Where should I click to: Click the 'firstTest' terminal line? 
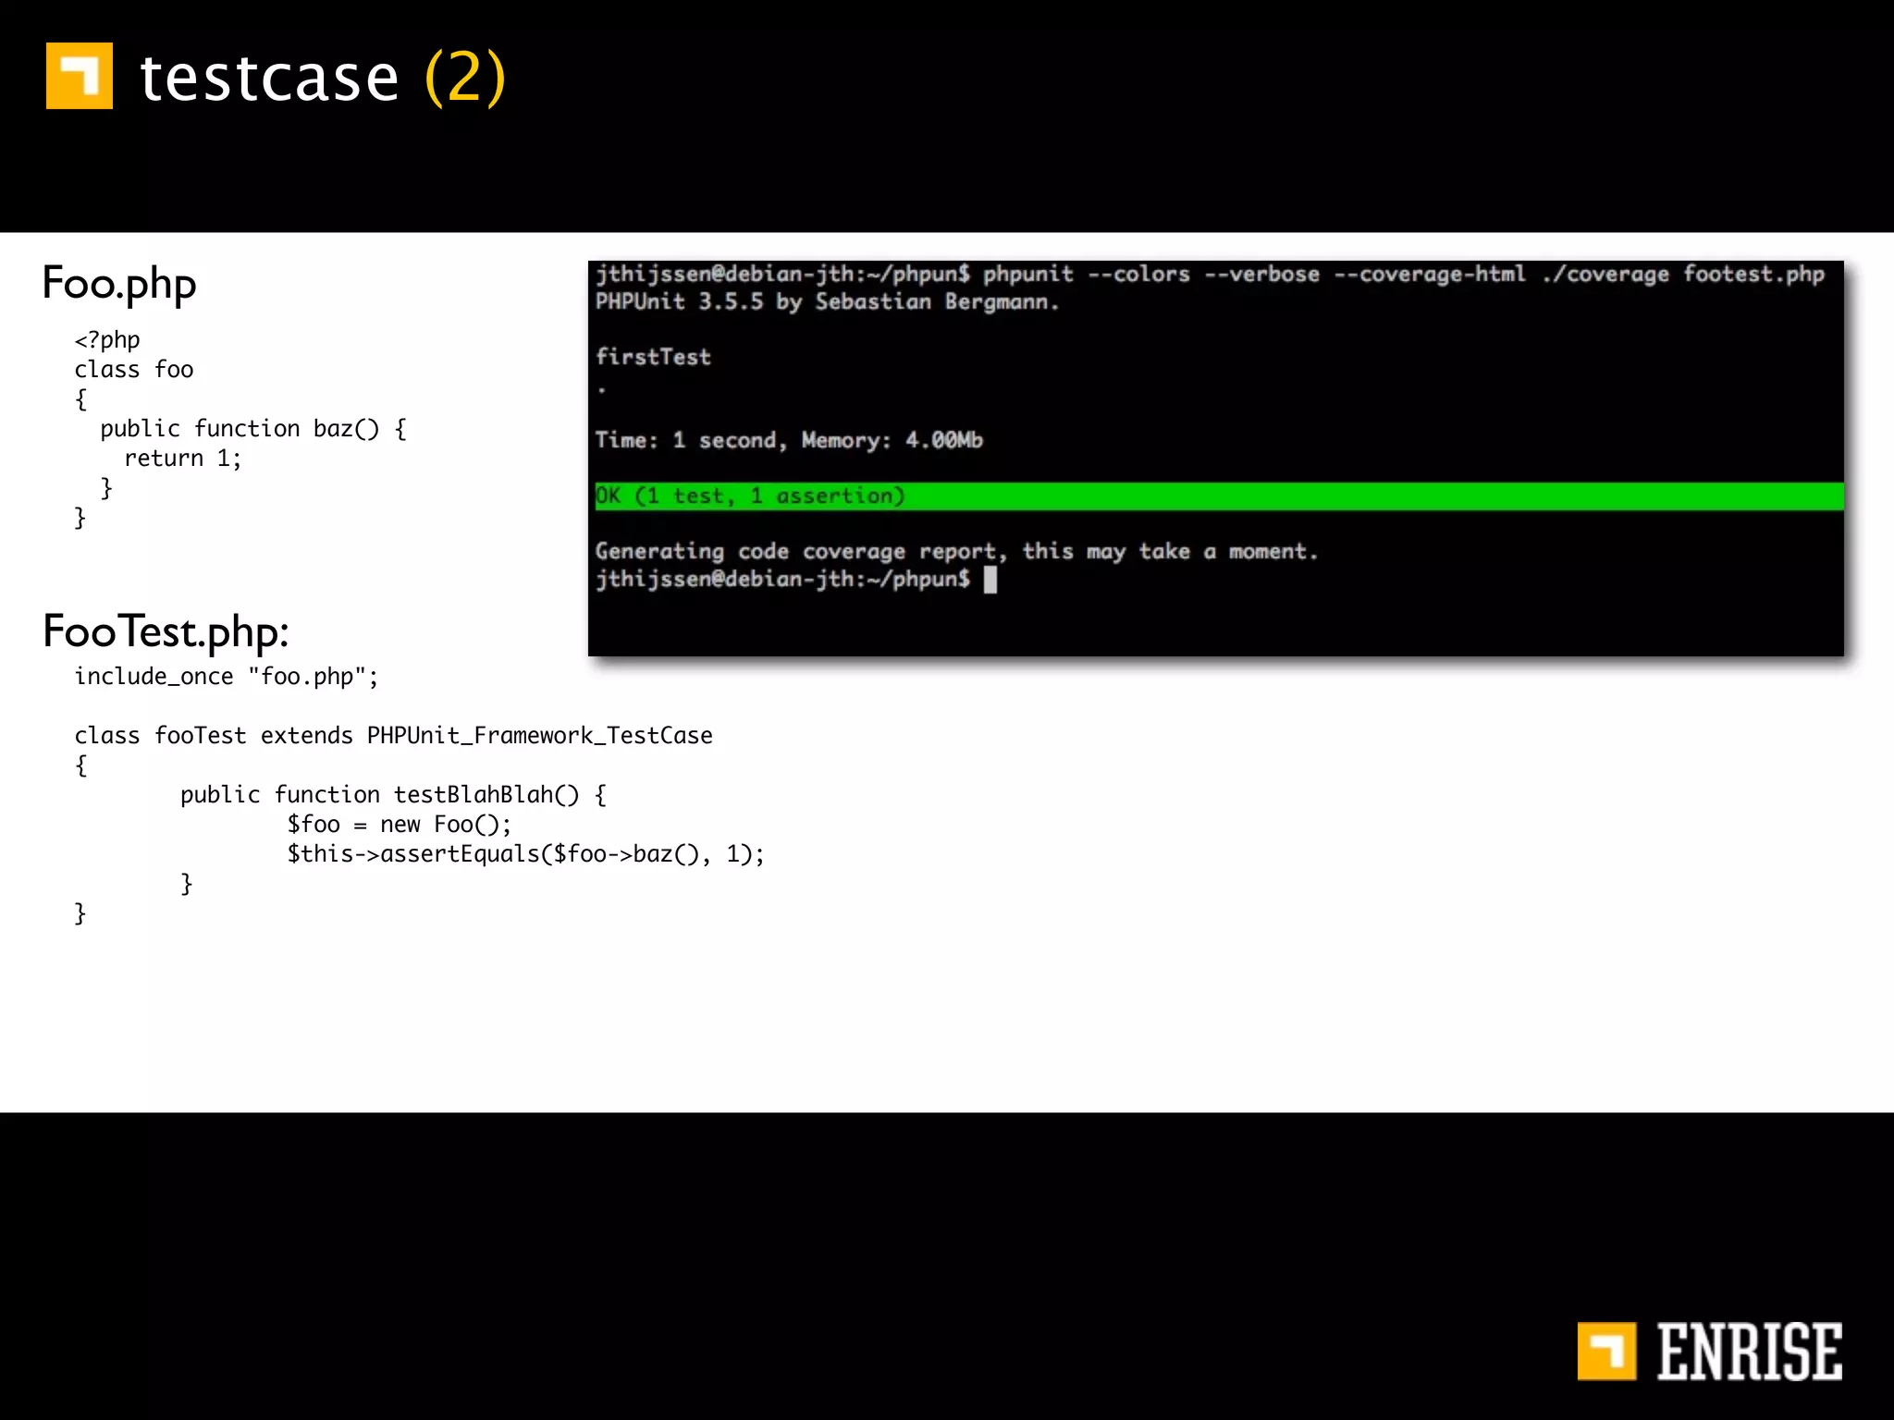(x=653, y=357)
